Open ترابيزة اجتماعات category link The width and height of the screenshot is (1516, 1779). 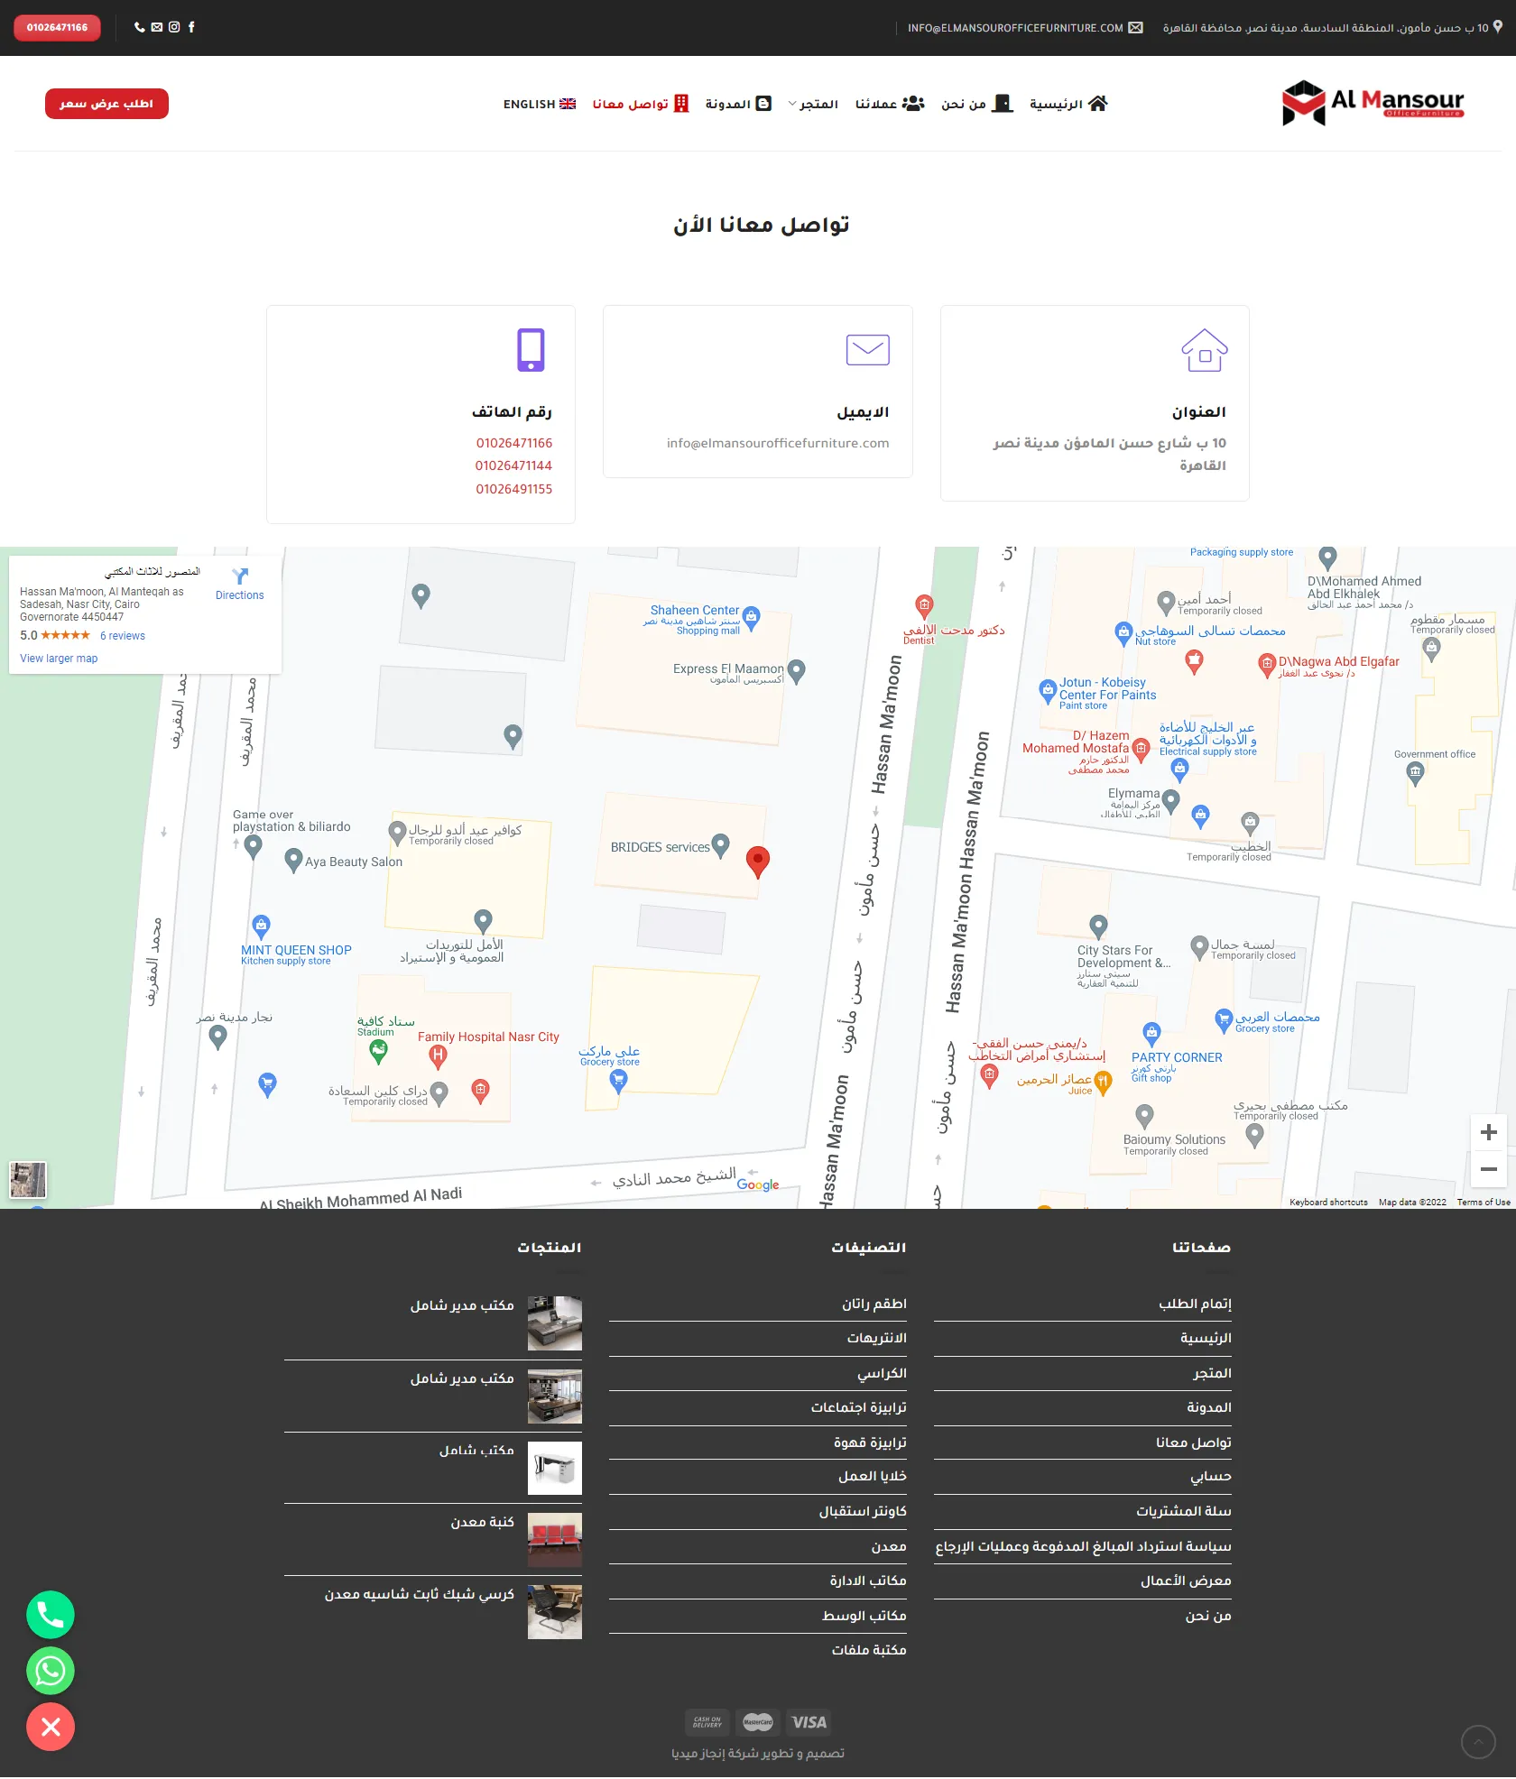[859, 1407]
